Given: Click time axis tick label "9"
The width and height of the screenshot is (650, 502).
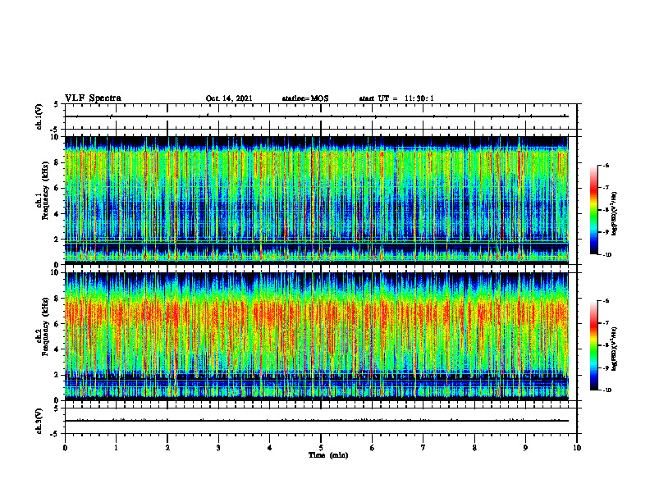Looking at the screenshot, I should [525, 448].
